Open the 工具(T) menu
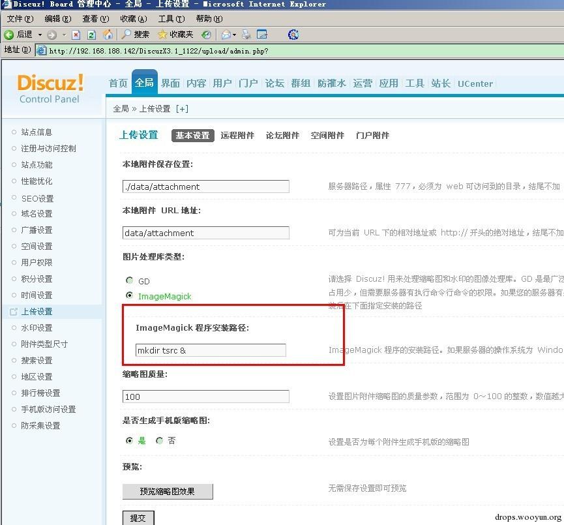The height and width of the screenshot is (525, 564). coord(171,19)
